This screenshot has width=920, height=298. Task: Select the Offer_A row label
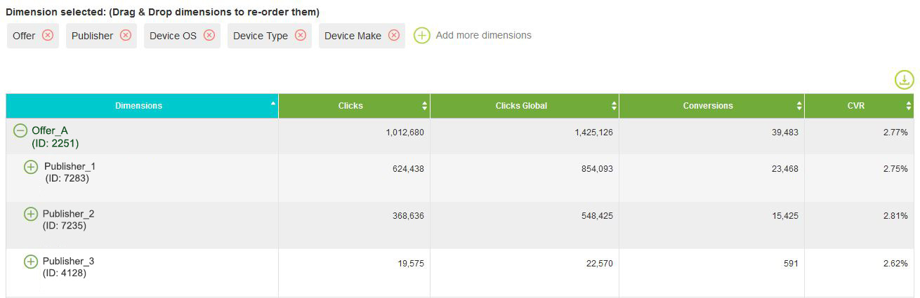click(x=50, y=130)
